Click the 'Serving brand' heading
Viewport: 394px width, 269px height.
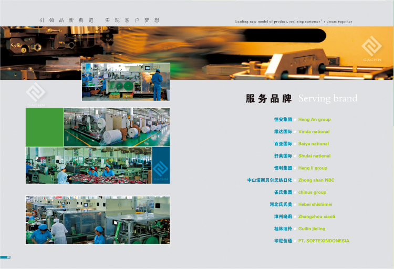tap(328, 98)
